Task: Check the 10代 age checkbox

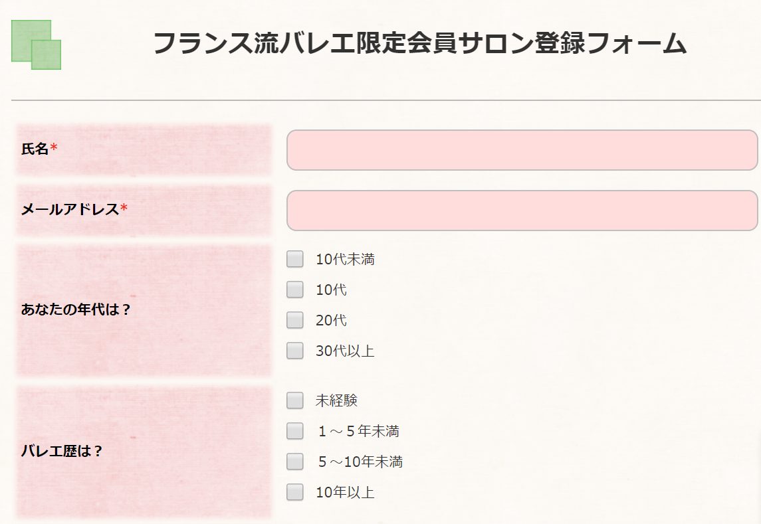Action: click(x=294, y=290)
